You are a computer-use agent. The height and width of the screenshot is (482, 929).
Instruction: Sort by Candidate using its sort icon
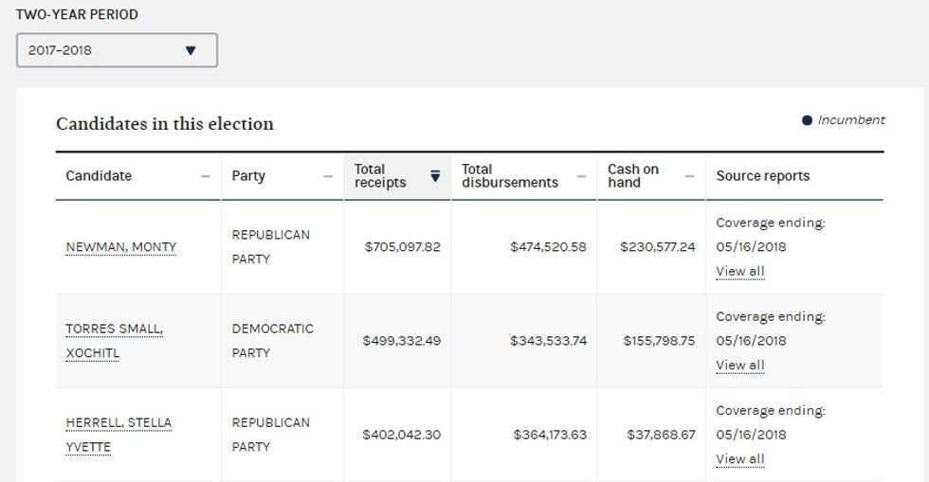pyautogui.click(x=205, y=176)
